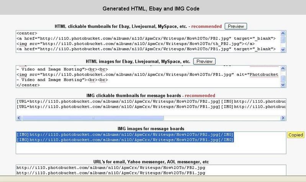Viewport: 306px width, 182px height.
Task: Click scroll-down arrow in HTML images code box
Action: (283, 84)
